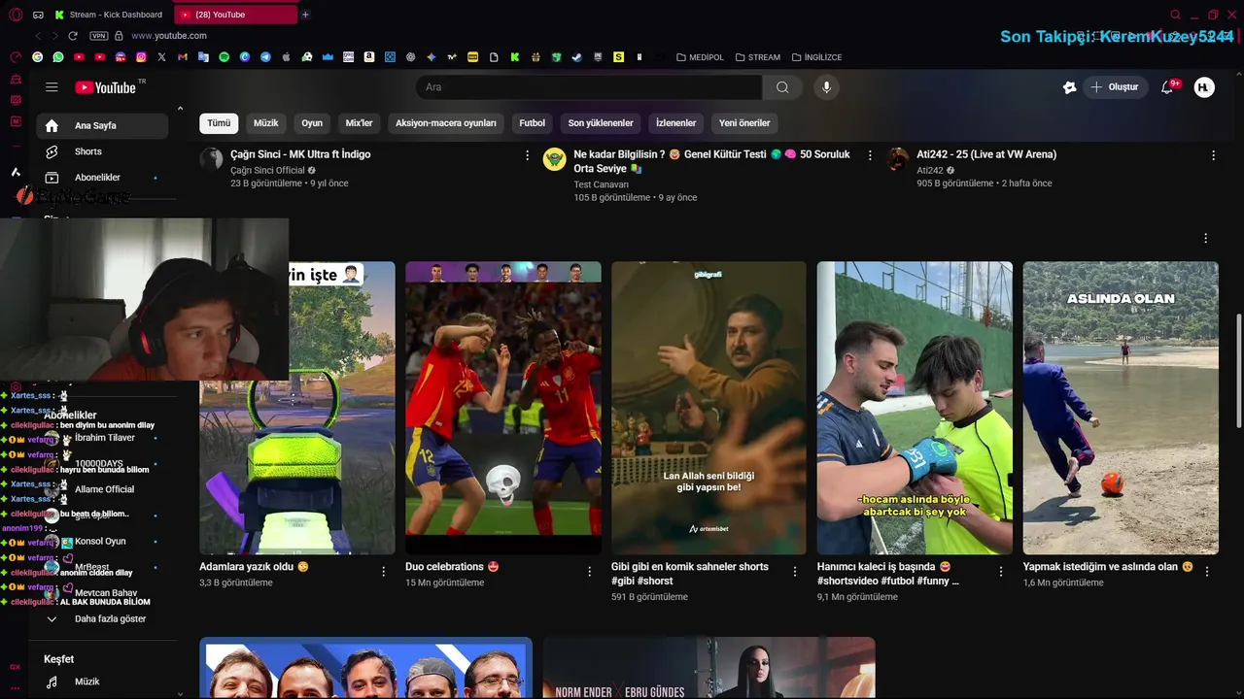Open options for Duo celebrations short
The width and height of the screenshot is (1244, 699).
point(589,572)
